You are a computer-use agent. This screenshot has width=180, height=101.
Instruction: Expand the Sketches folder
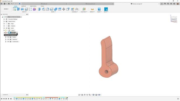click(6, 39)
